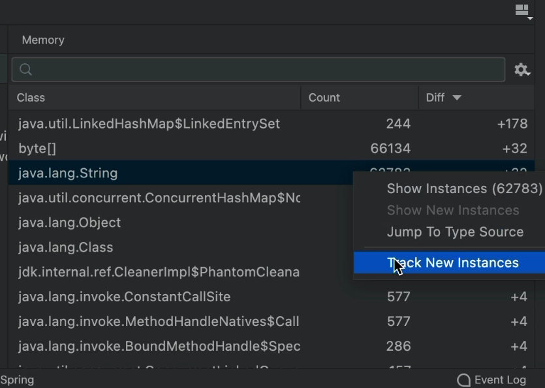Screen dimensions: 545x388
Task: Select the java.lang.Object row
Action: pos(69,222)
